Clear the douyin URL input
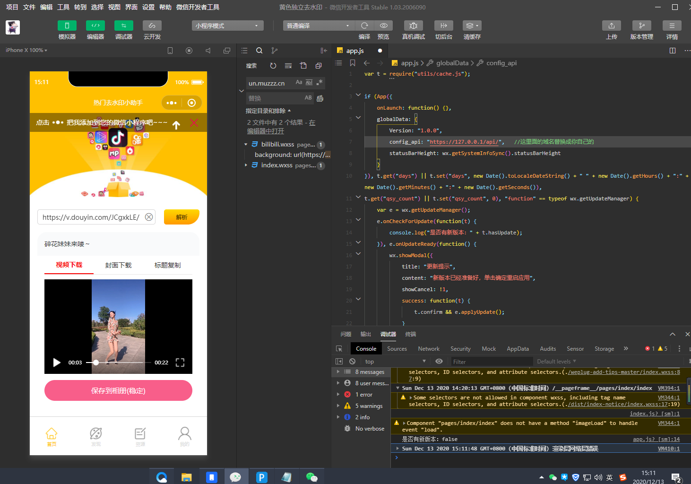Screen dimensions: 691x484 (149, 217)
